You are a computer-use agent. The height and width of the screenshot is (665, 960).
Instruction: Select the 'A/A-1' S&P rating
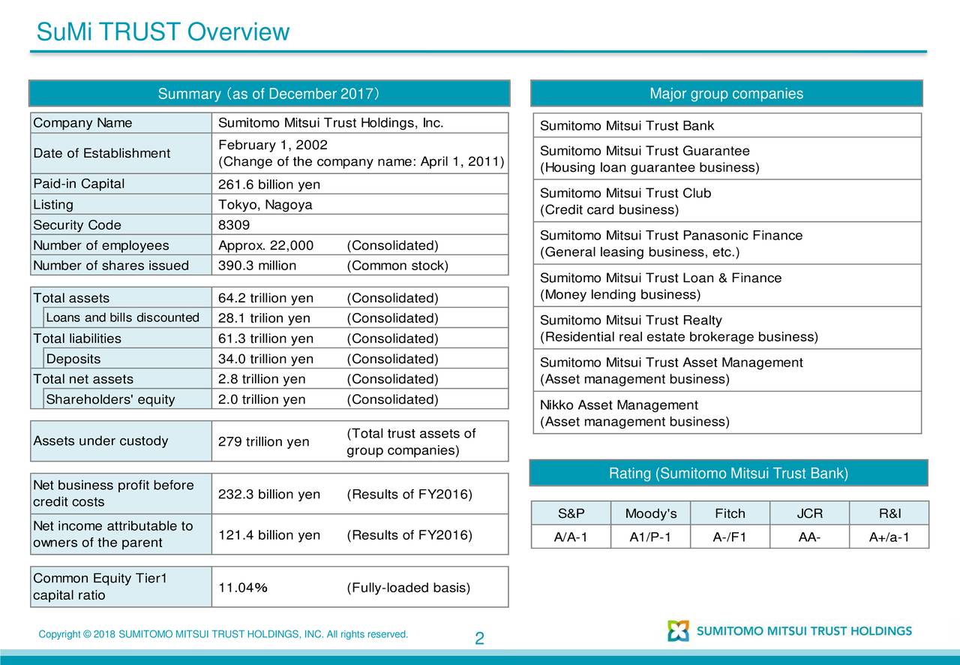pos(571,536)
